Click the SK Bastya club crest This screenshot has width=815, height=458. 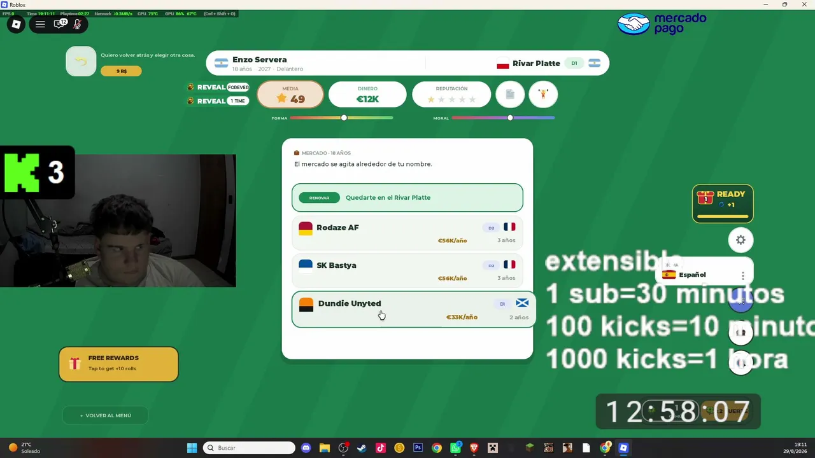click(x=306, y=266)
